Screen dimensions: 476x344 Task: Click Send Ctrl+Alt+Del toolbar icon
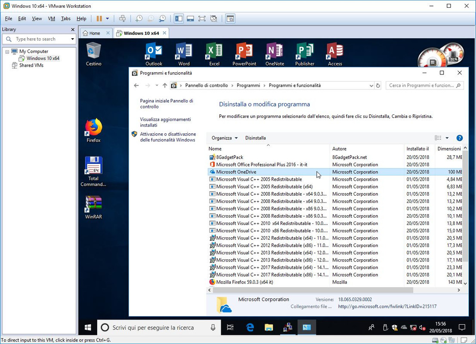click(122, 18)
